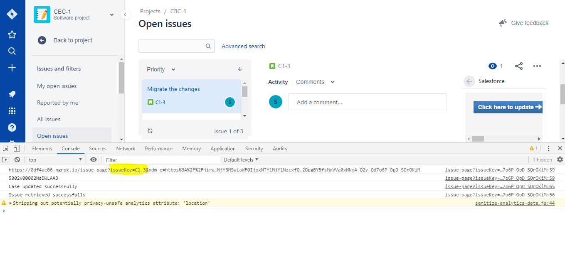Switch to the Sources tab

(98, 148)
